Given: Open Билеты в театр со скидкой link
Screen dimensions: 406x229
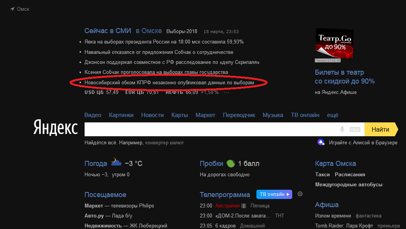Looking at the screenshot, I should coord(344,77).
